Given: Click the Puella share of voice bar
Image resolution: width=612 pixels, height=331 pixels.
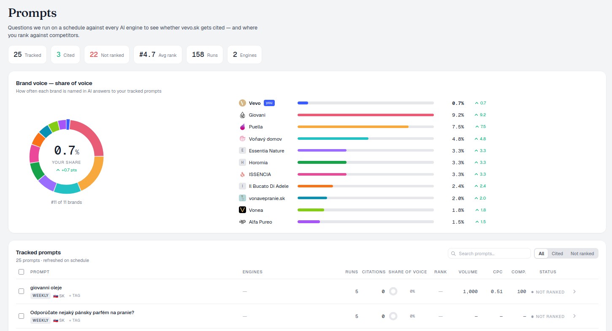Looking at the screenshot, I should 366,127.
